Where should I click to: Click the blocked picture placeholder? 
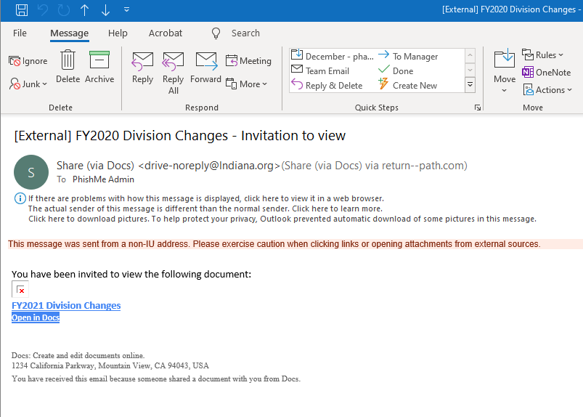(x=20, y=289)
